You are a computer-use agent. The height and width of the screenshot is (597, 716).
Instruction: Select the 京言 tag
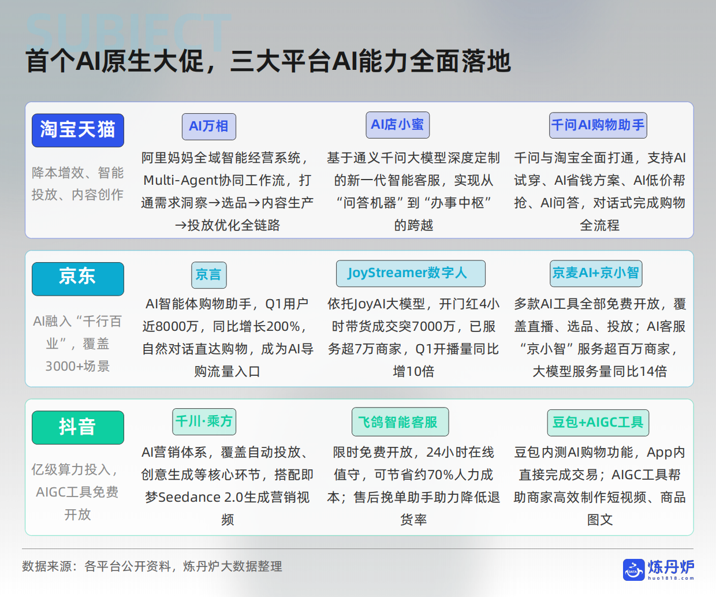(x=208, y=275)
